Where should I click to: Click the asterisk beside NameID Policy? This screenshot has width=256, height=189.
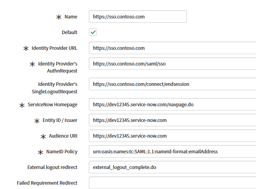pos(40,152)
